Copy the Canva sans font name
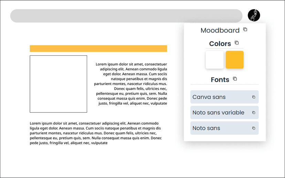 click(254, 97)
